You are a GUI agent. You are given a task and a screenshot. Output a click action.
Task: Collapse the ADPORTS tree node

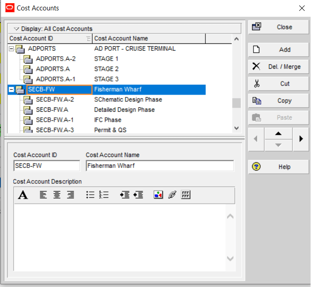(11, 48)
